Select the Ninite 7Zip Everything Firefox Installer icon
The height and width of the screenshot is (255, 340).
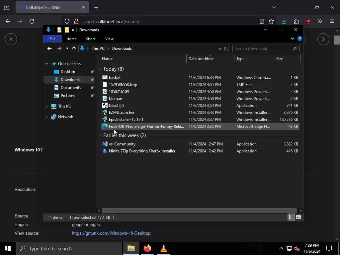105,151
